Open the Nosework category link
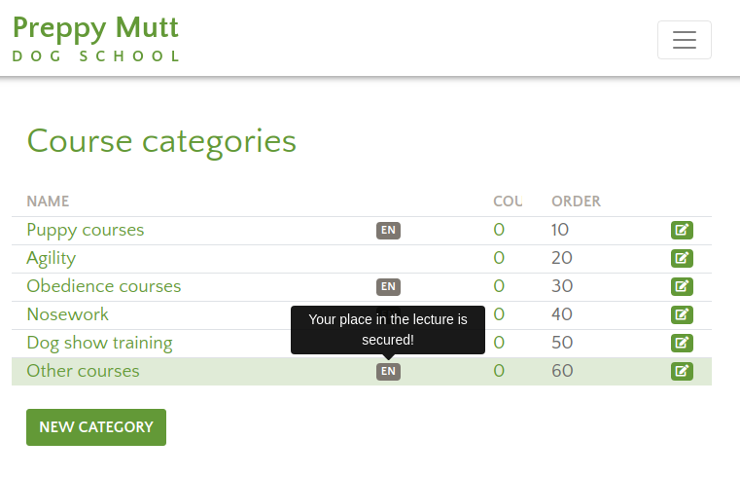 pyautogui.click(x=67, y=315)
